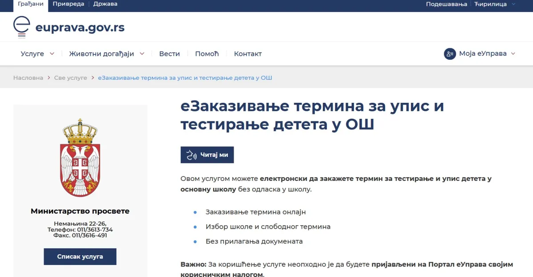Click the breadcrumb arrow after Све услуге

[92, 78]
